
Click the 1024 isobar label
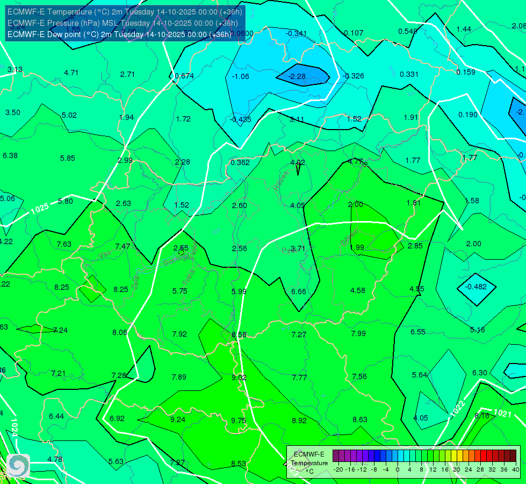[x=14, y=427]
